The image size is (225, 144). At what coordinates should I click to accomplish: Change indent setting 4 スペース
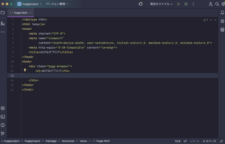[209, 141]
